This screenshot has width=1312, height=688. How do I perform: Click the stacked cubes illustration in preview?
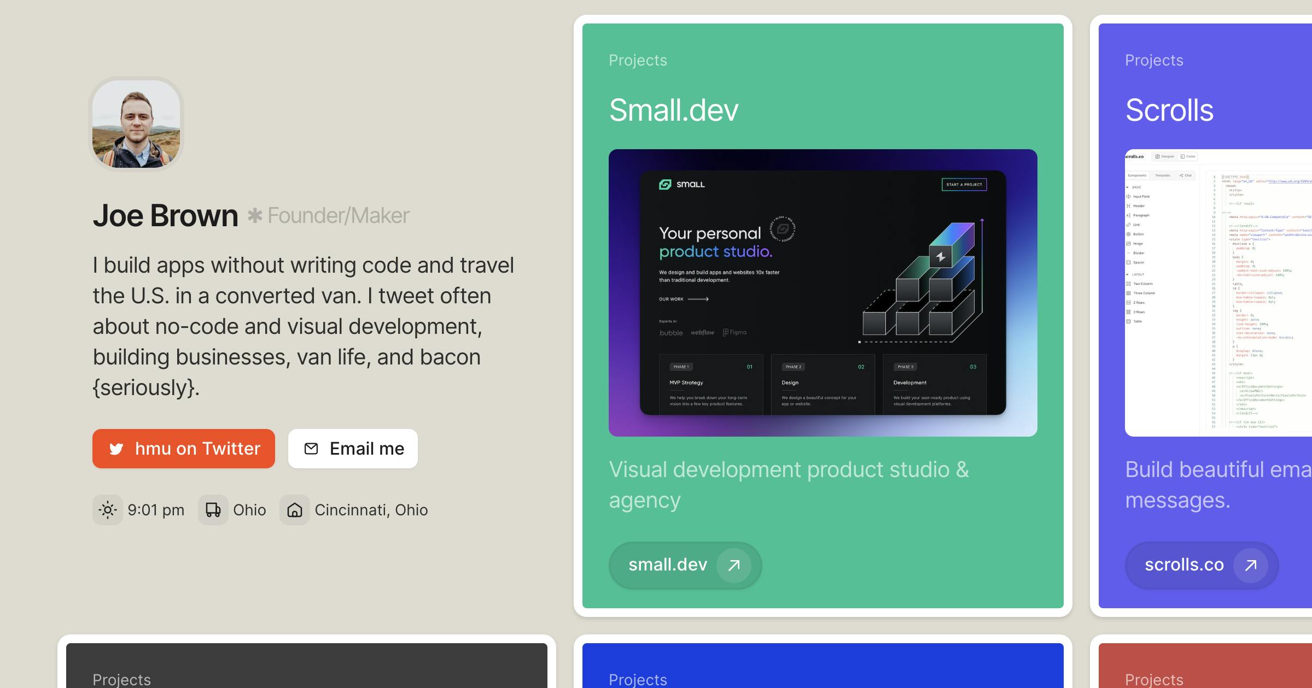[922, 281]
